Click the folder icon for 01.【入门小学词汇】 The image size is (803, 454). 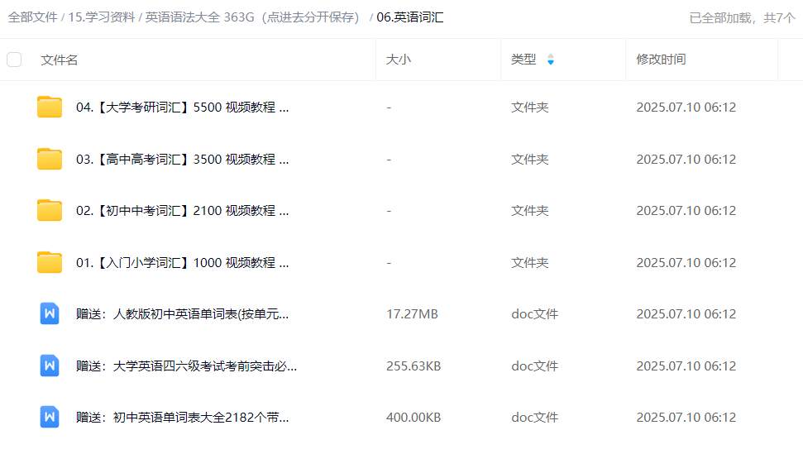point(50,263)
